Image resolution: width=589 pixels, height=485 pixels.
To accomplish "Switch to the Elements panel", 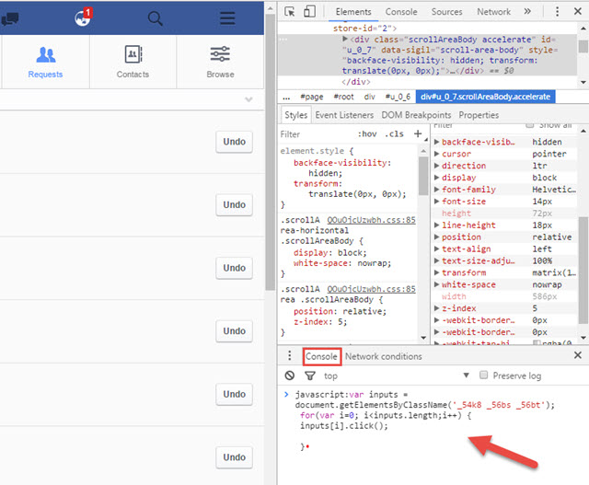I will click(x=353, y=12).
